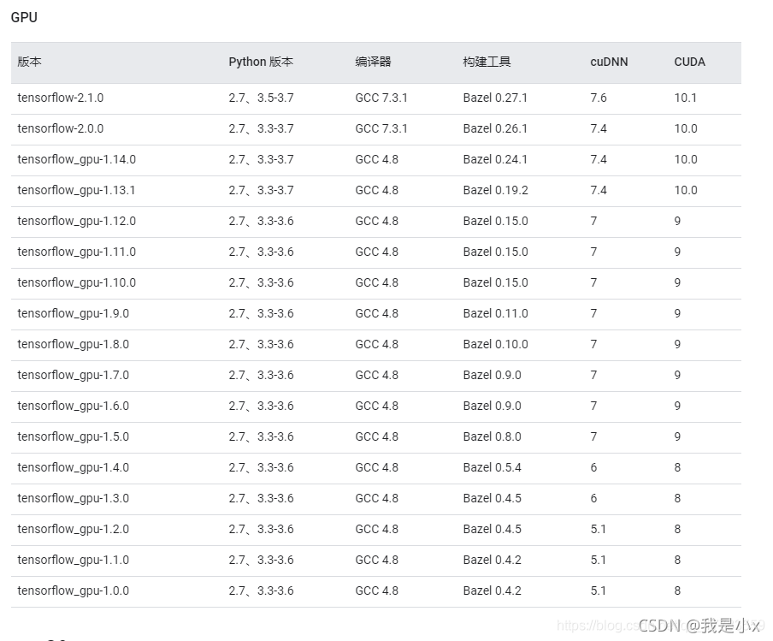Click tensorflow_gpu-1.8.0 cell
This screenshot has height=641, width=773.
click(x=73, y=344)
